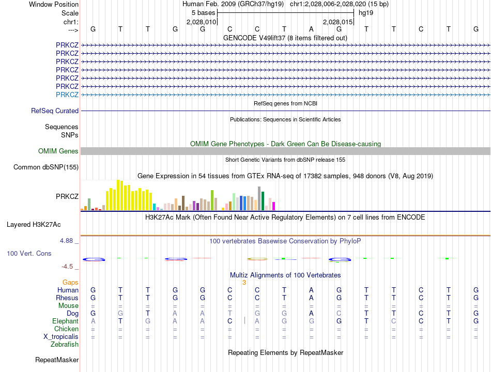491x372 pixels.
Task: Open Short Genetic Variants from dbSNP release 155
Action: (x=285, y=160)
